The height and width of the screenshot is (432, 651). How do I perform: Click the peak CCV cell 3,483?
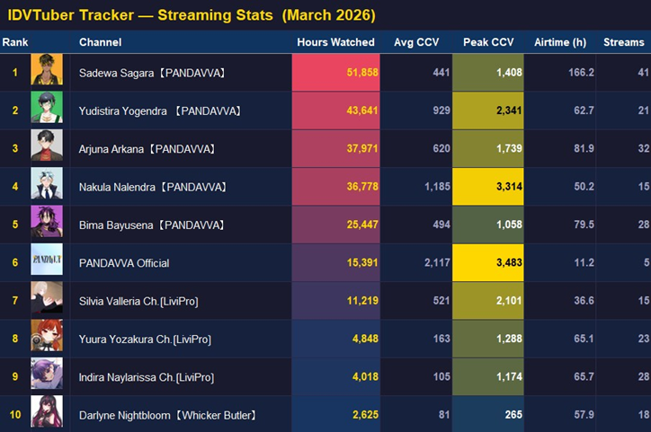488,262
